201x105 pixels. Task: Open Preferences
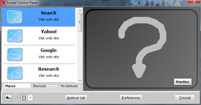click(x=131, y=98)
